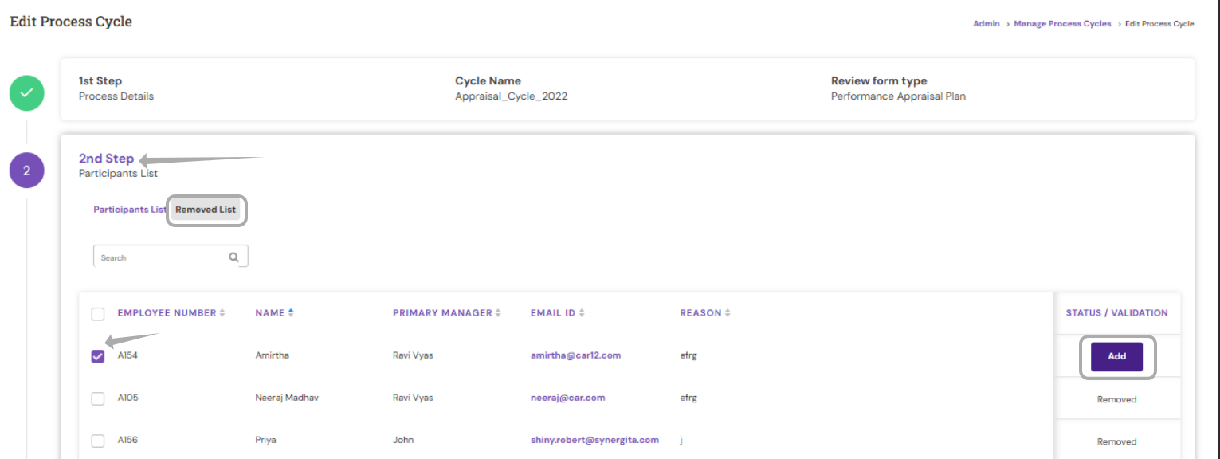Open email link neeraj@car.com
Image resolution: width=1220 pixels, height=459 pixels.
pos(568,398)
